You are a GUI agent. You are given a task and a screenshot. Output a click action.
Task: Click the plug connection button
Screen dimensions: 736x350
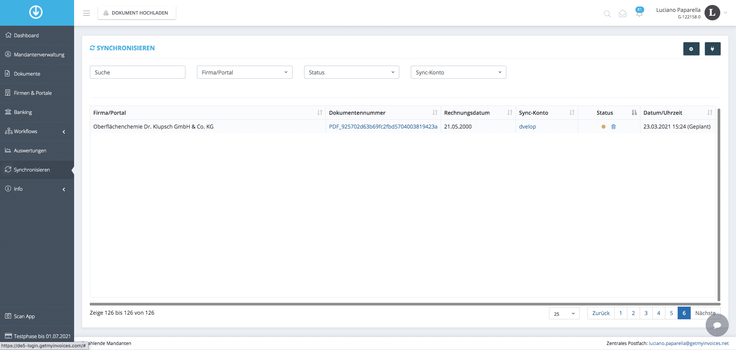click(713, 49)
